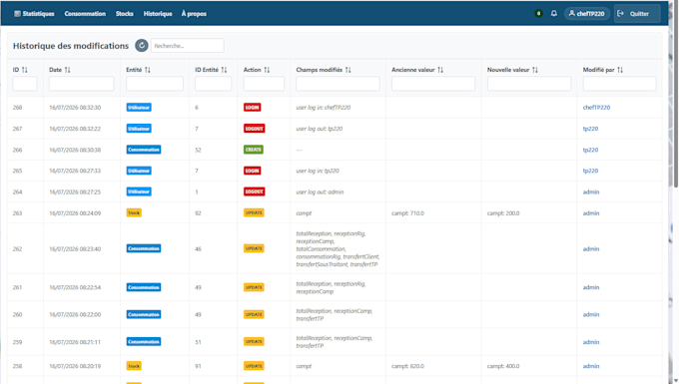Click the value 'campt: 200.0'
The image size is (679, 384).
click(x=503, y=213)
